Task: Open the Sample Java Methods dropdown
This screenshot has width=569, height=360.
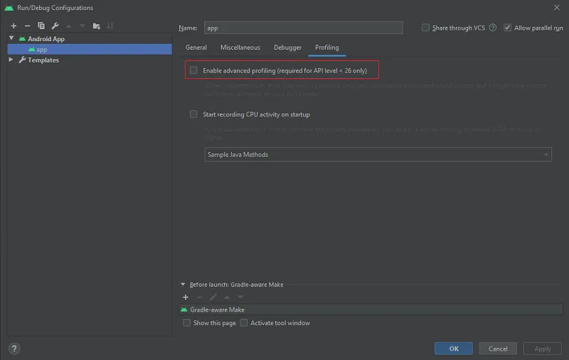Action: tap(377, 154)
